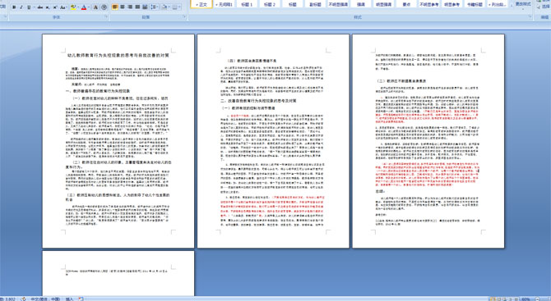
Task: Click the 更改样式 button
Action: pos(523,4)
